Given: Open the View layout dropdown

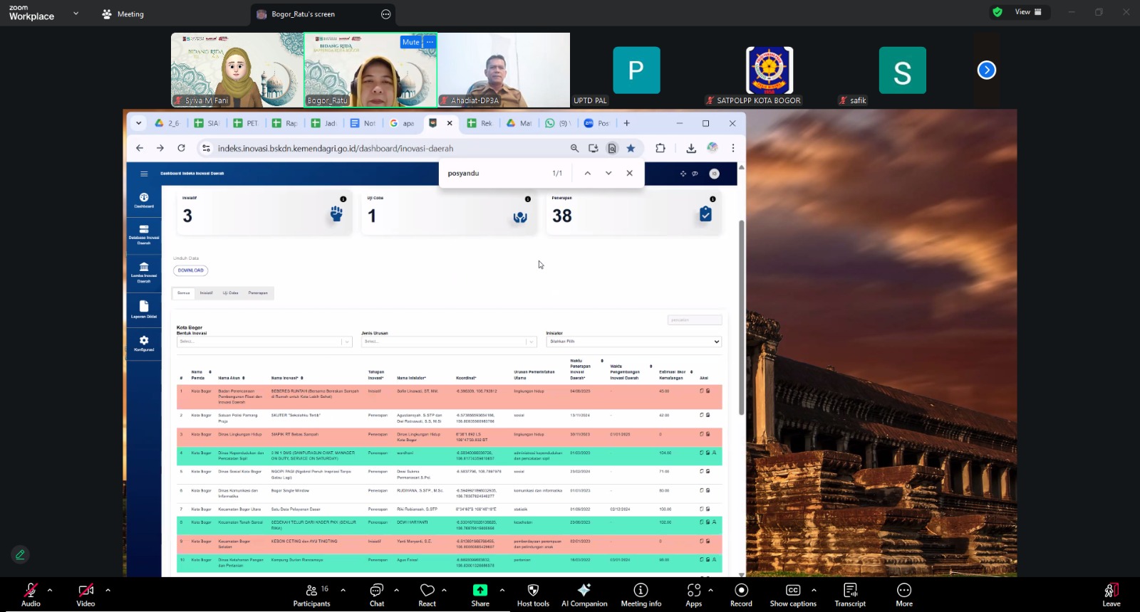Looking at the screenshot, I should pyautogui.click(x=1027, y=12).
